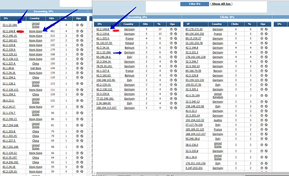Image resolution: width=289 pixels, height=176 pixels.
Task: Click ban icon for incoming 188.194.113.107 row
Action: 176,108
